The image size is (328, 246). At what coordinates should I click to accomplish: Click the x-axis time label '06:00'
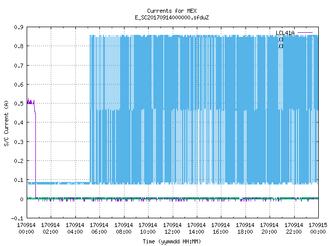[x=99, y=232]
